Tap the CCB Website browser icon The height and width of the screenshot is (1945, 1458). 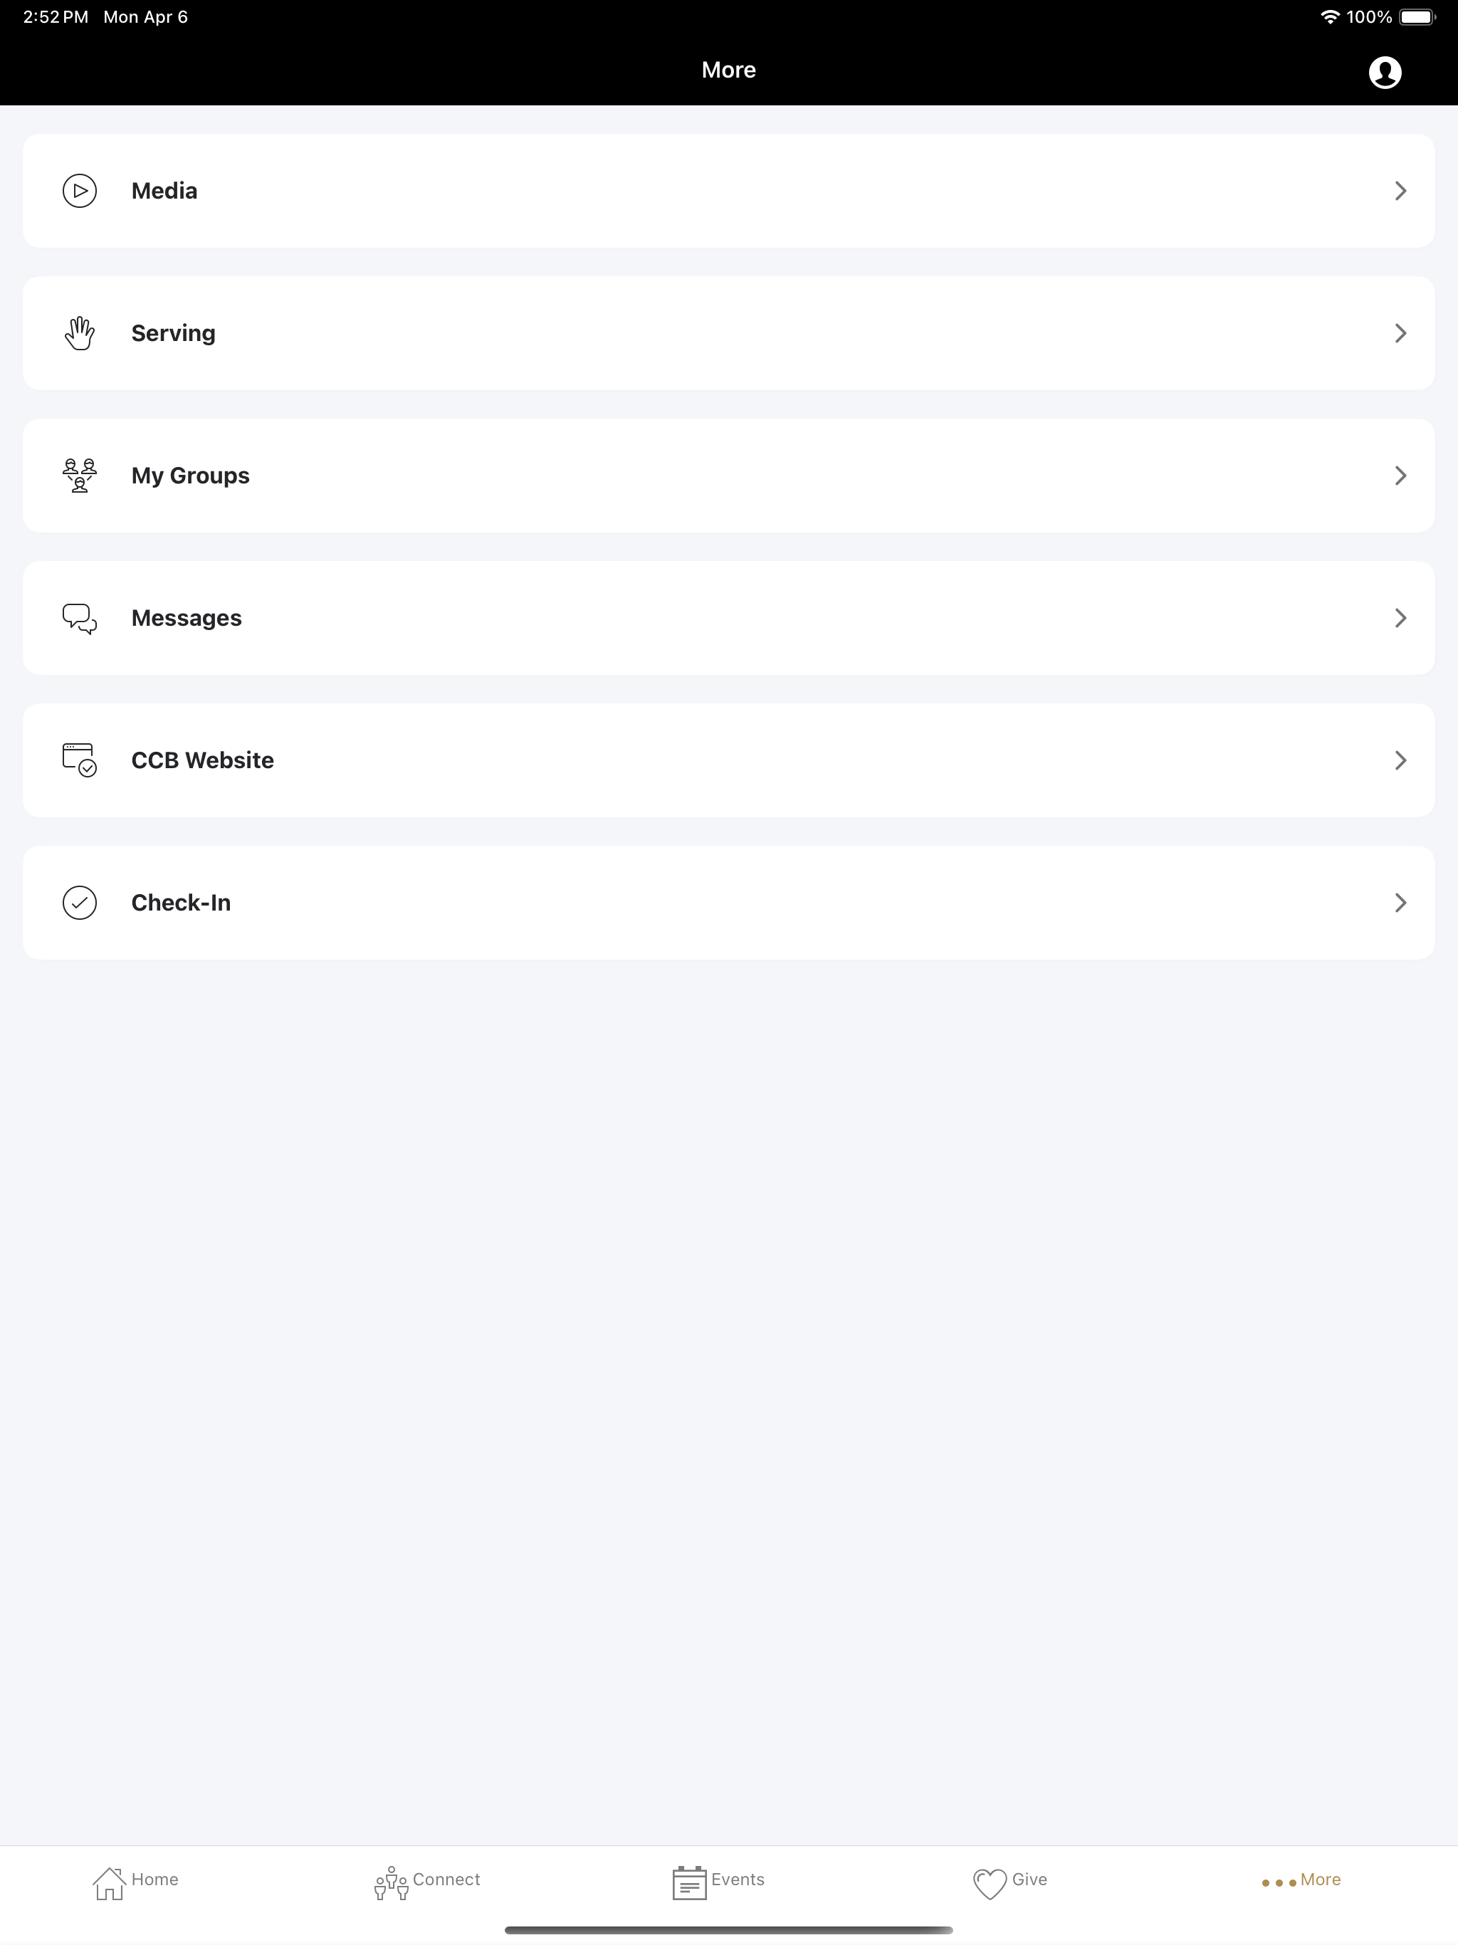[79, 760]
